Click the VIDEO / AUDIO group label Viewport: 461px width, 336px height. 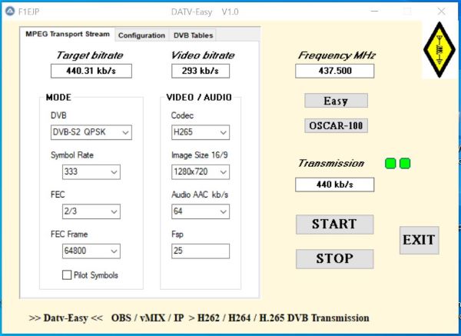tap(199, 98)
